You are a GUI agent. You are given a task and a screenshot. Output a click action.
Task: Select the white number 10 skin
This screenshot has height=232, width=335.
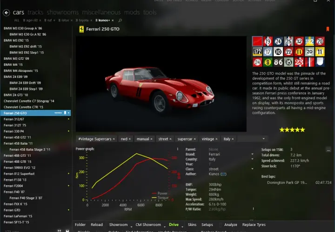pyautogui.click(x=278, y=52)
